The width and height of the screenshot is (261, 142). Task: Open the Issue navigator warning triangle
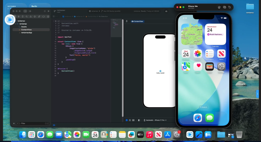(31, 17)
